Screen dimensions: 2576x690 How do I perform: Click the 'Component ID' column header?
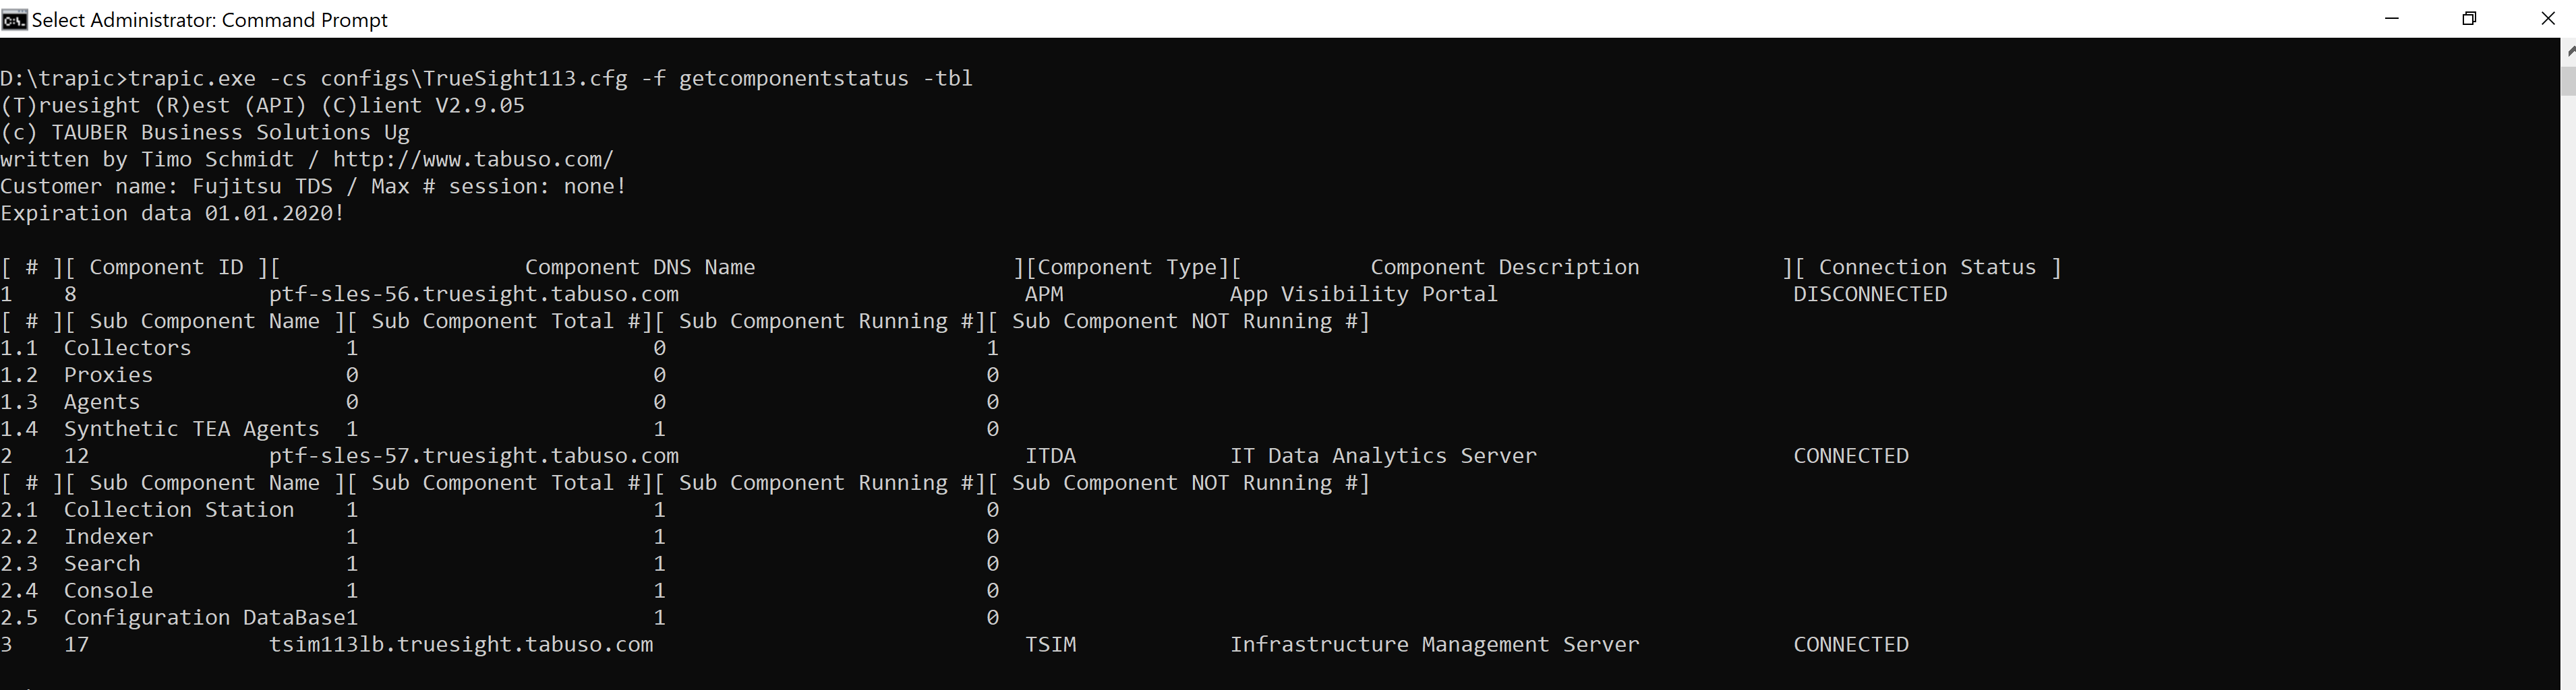click(166, 267)
